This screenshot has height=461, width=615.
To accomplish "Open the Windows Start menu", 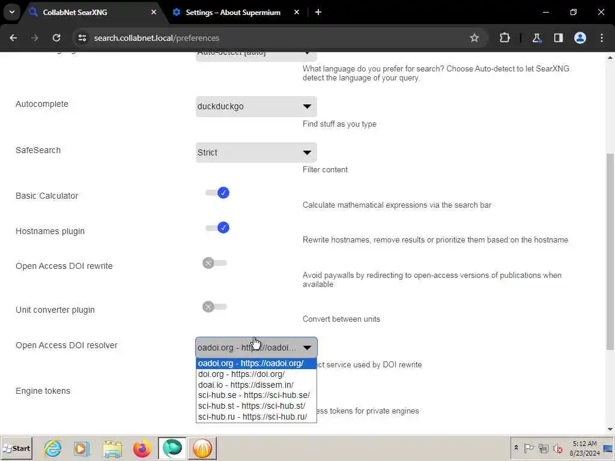I will pyautogui.click(x=16, y=448).
